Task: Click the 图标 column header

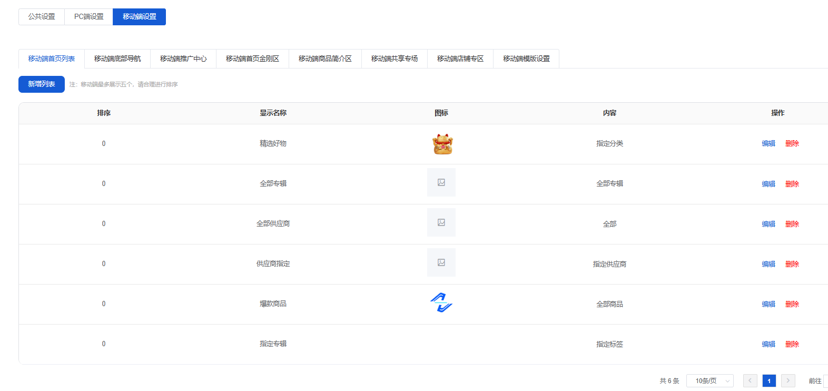Action: [x=441, y=113]
